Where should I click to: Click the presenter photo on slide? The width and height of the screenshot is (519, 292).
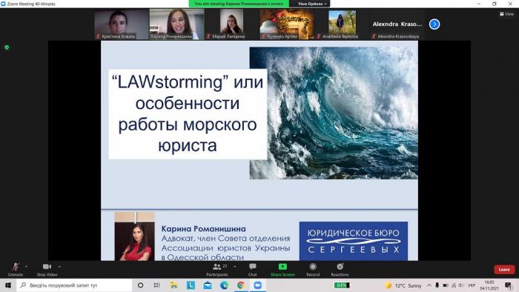[134, 236]
